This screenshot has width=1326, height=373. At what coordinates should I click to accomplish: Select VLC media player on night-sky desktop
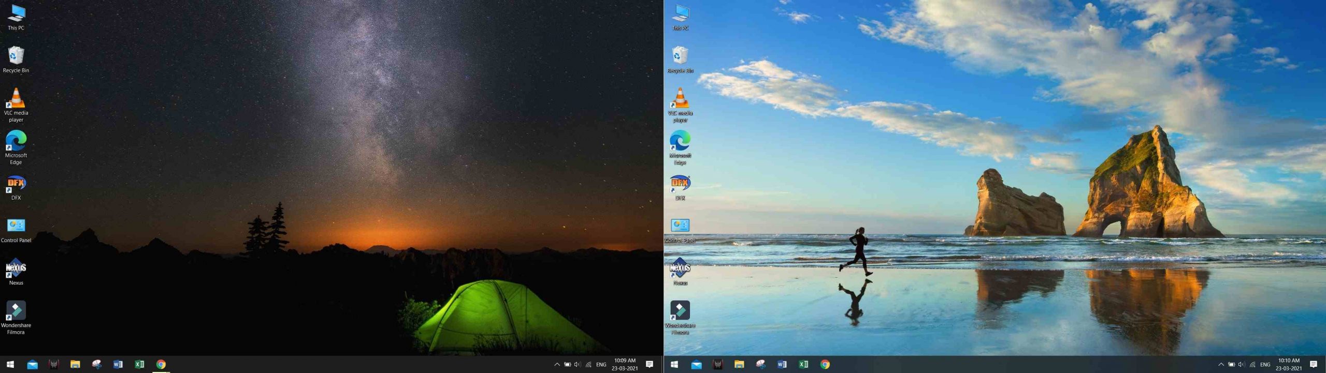click(16, 105)
